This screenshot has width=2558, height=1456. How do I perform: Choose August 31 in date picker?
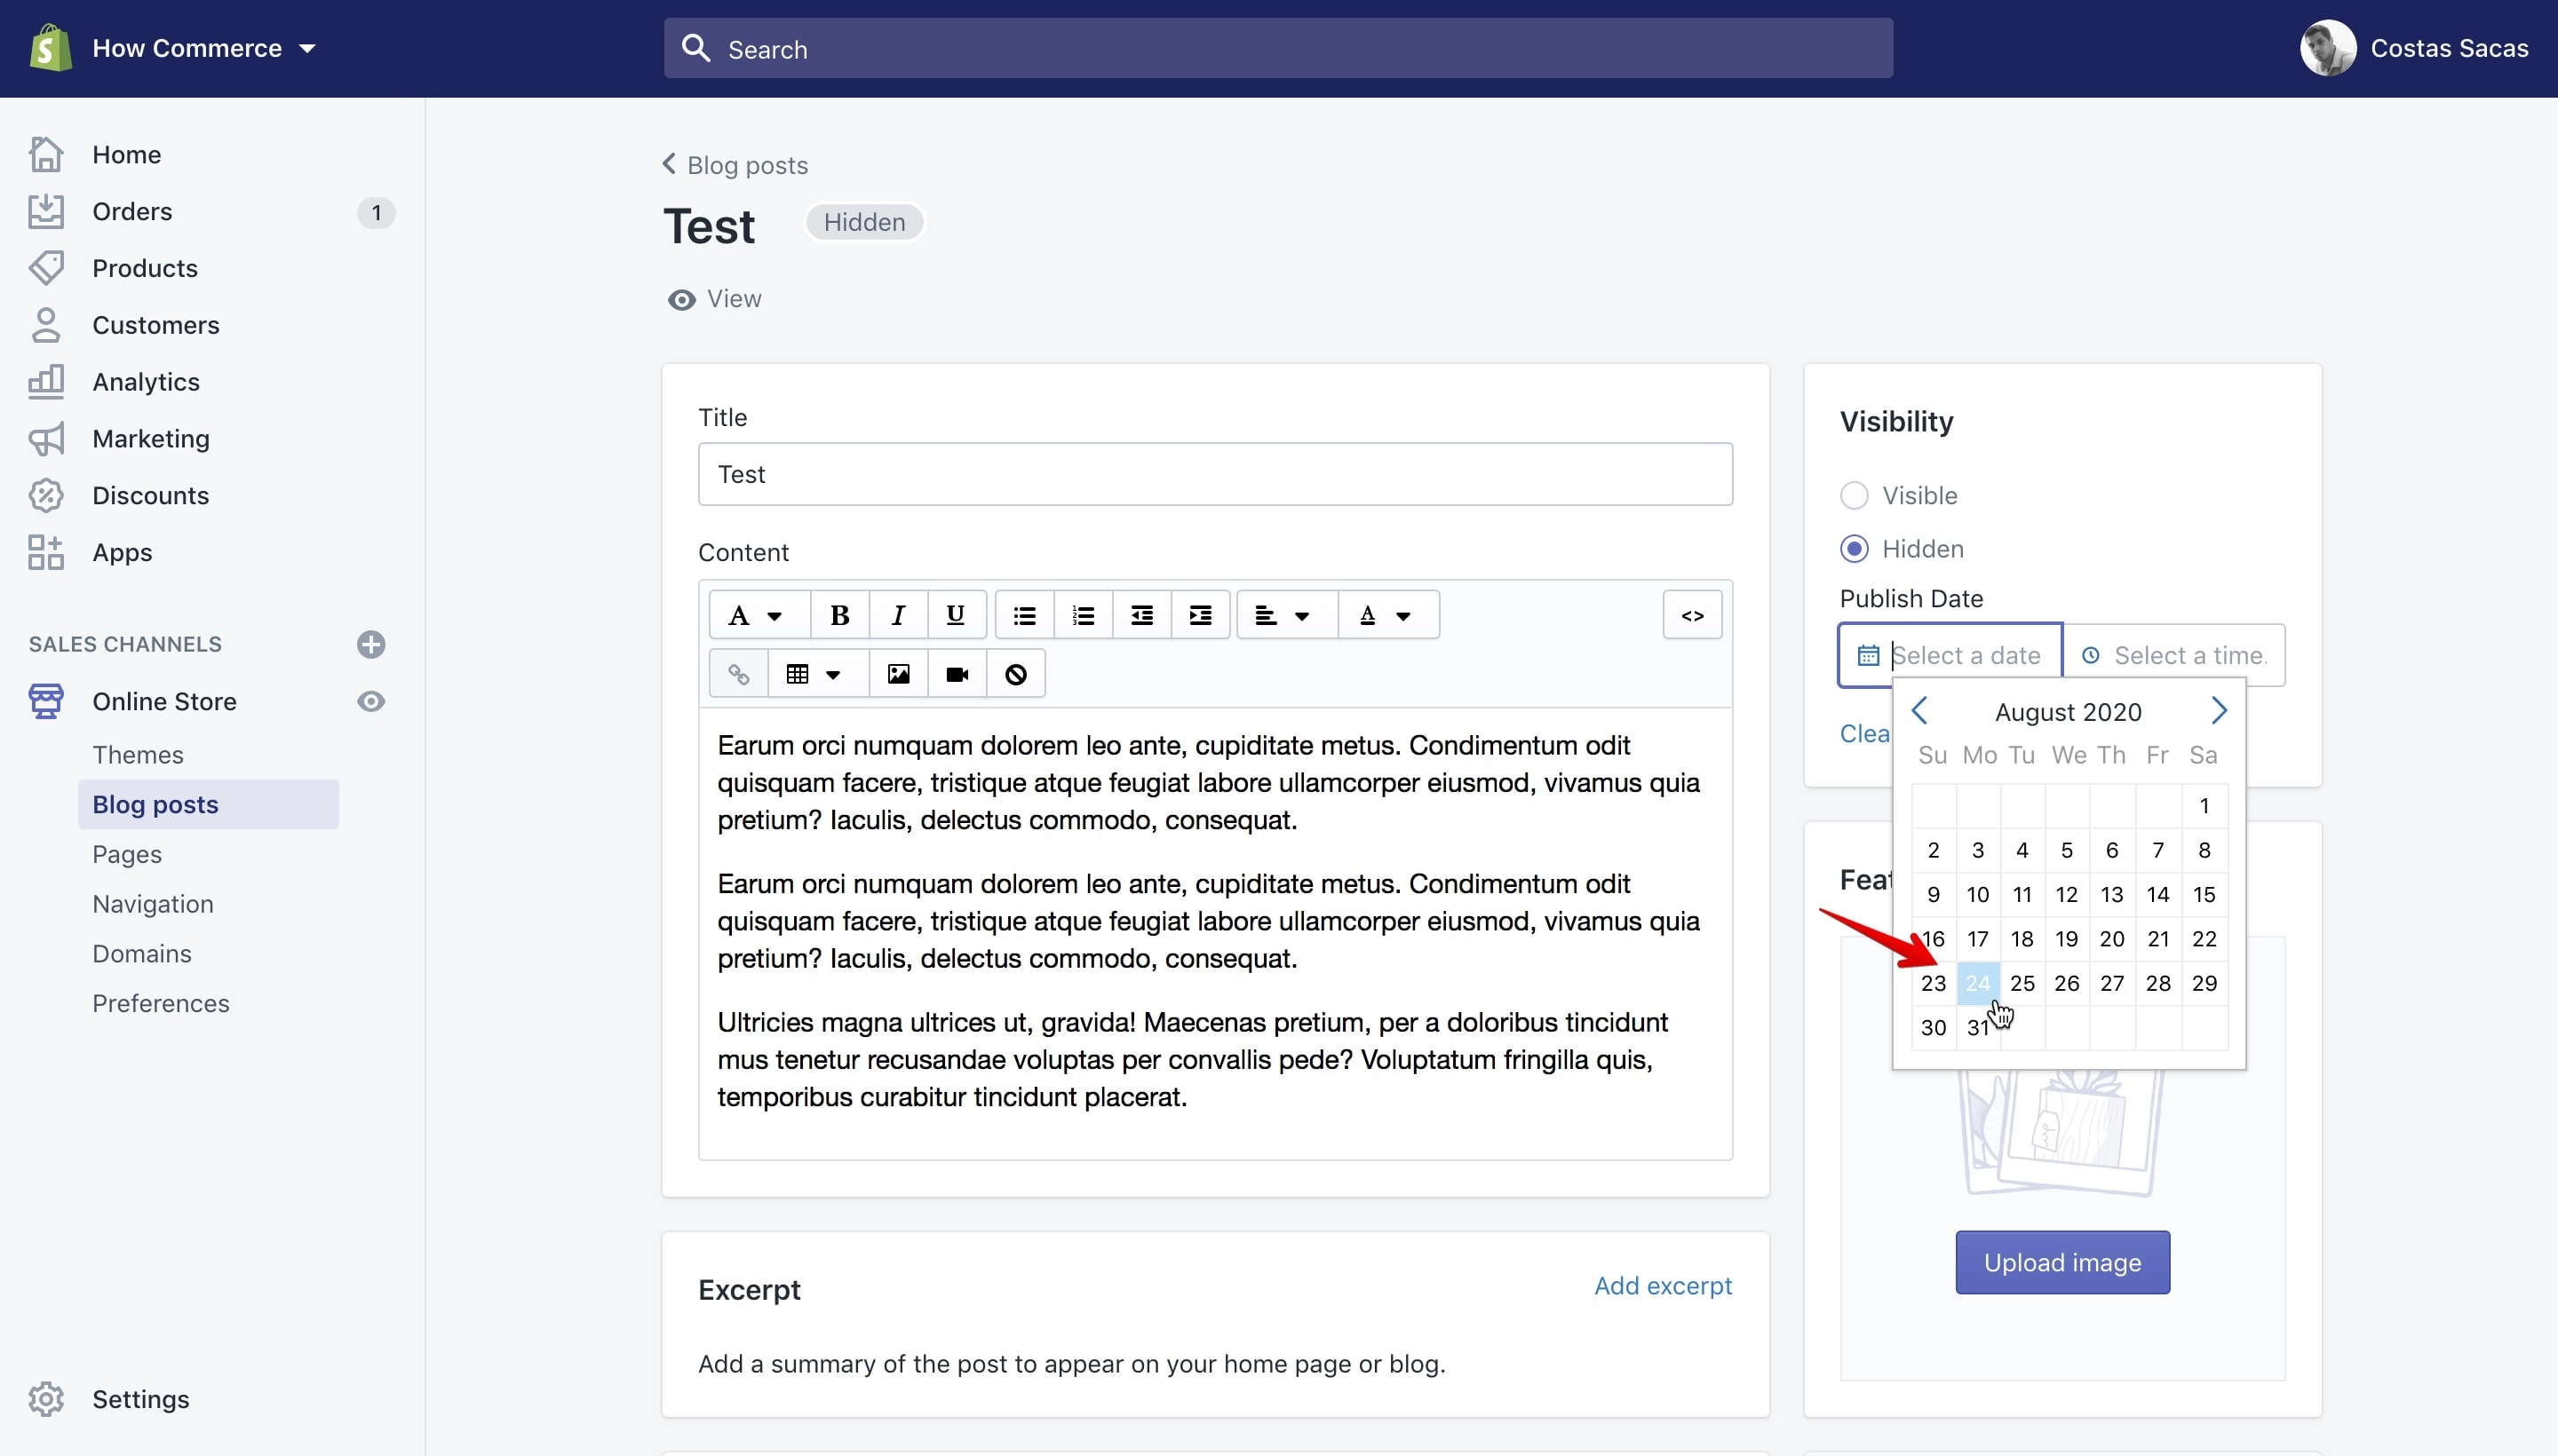[1978, 1027]
